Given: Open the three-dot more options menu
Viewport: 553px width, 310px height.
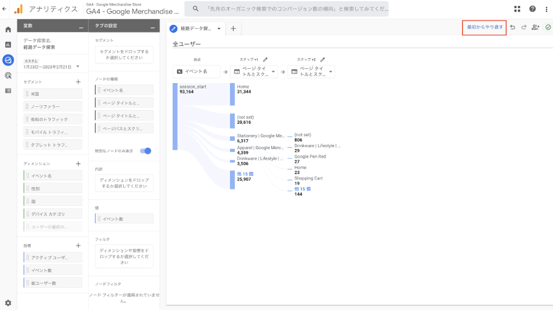Looking at the screenshot, I should point(546,9).
